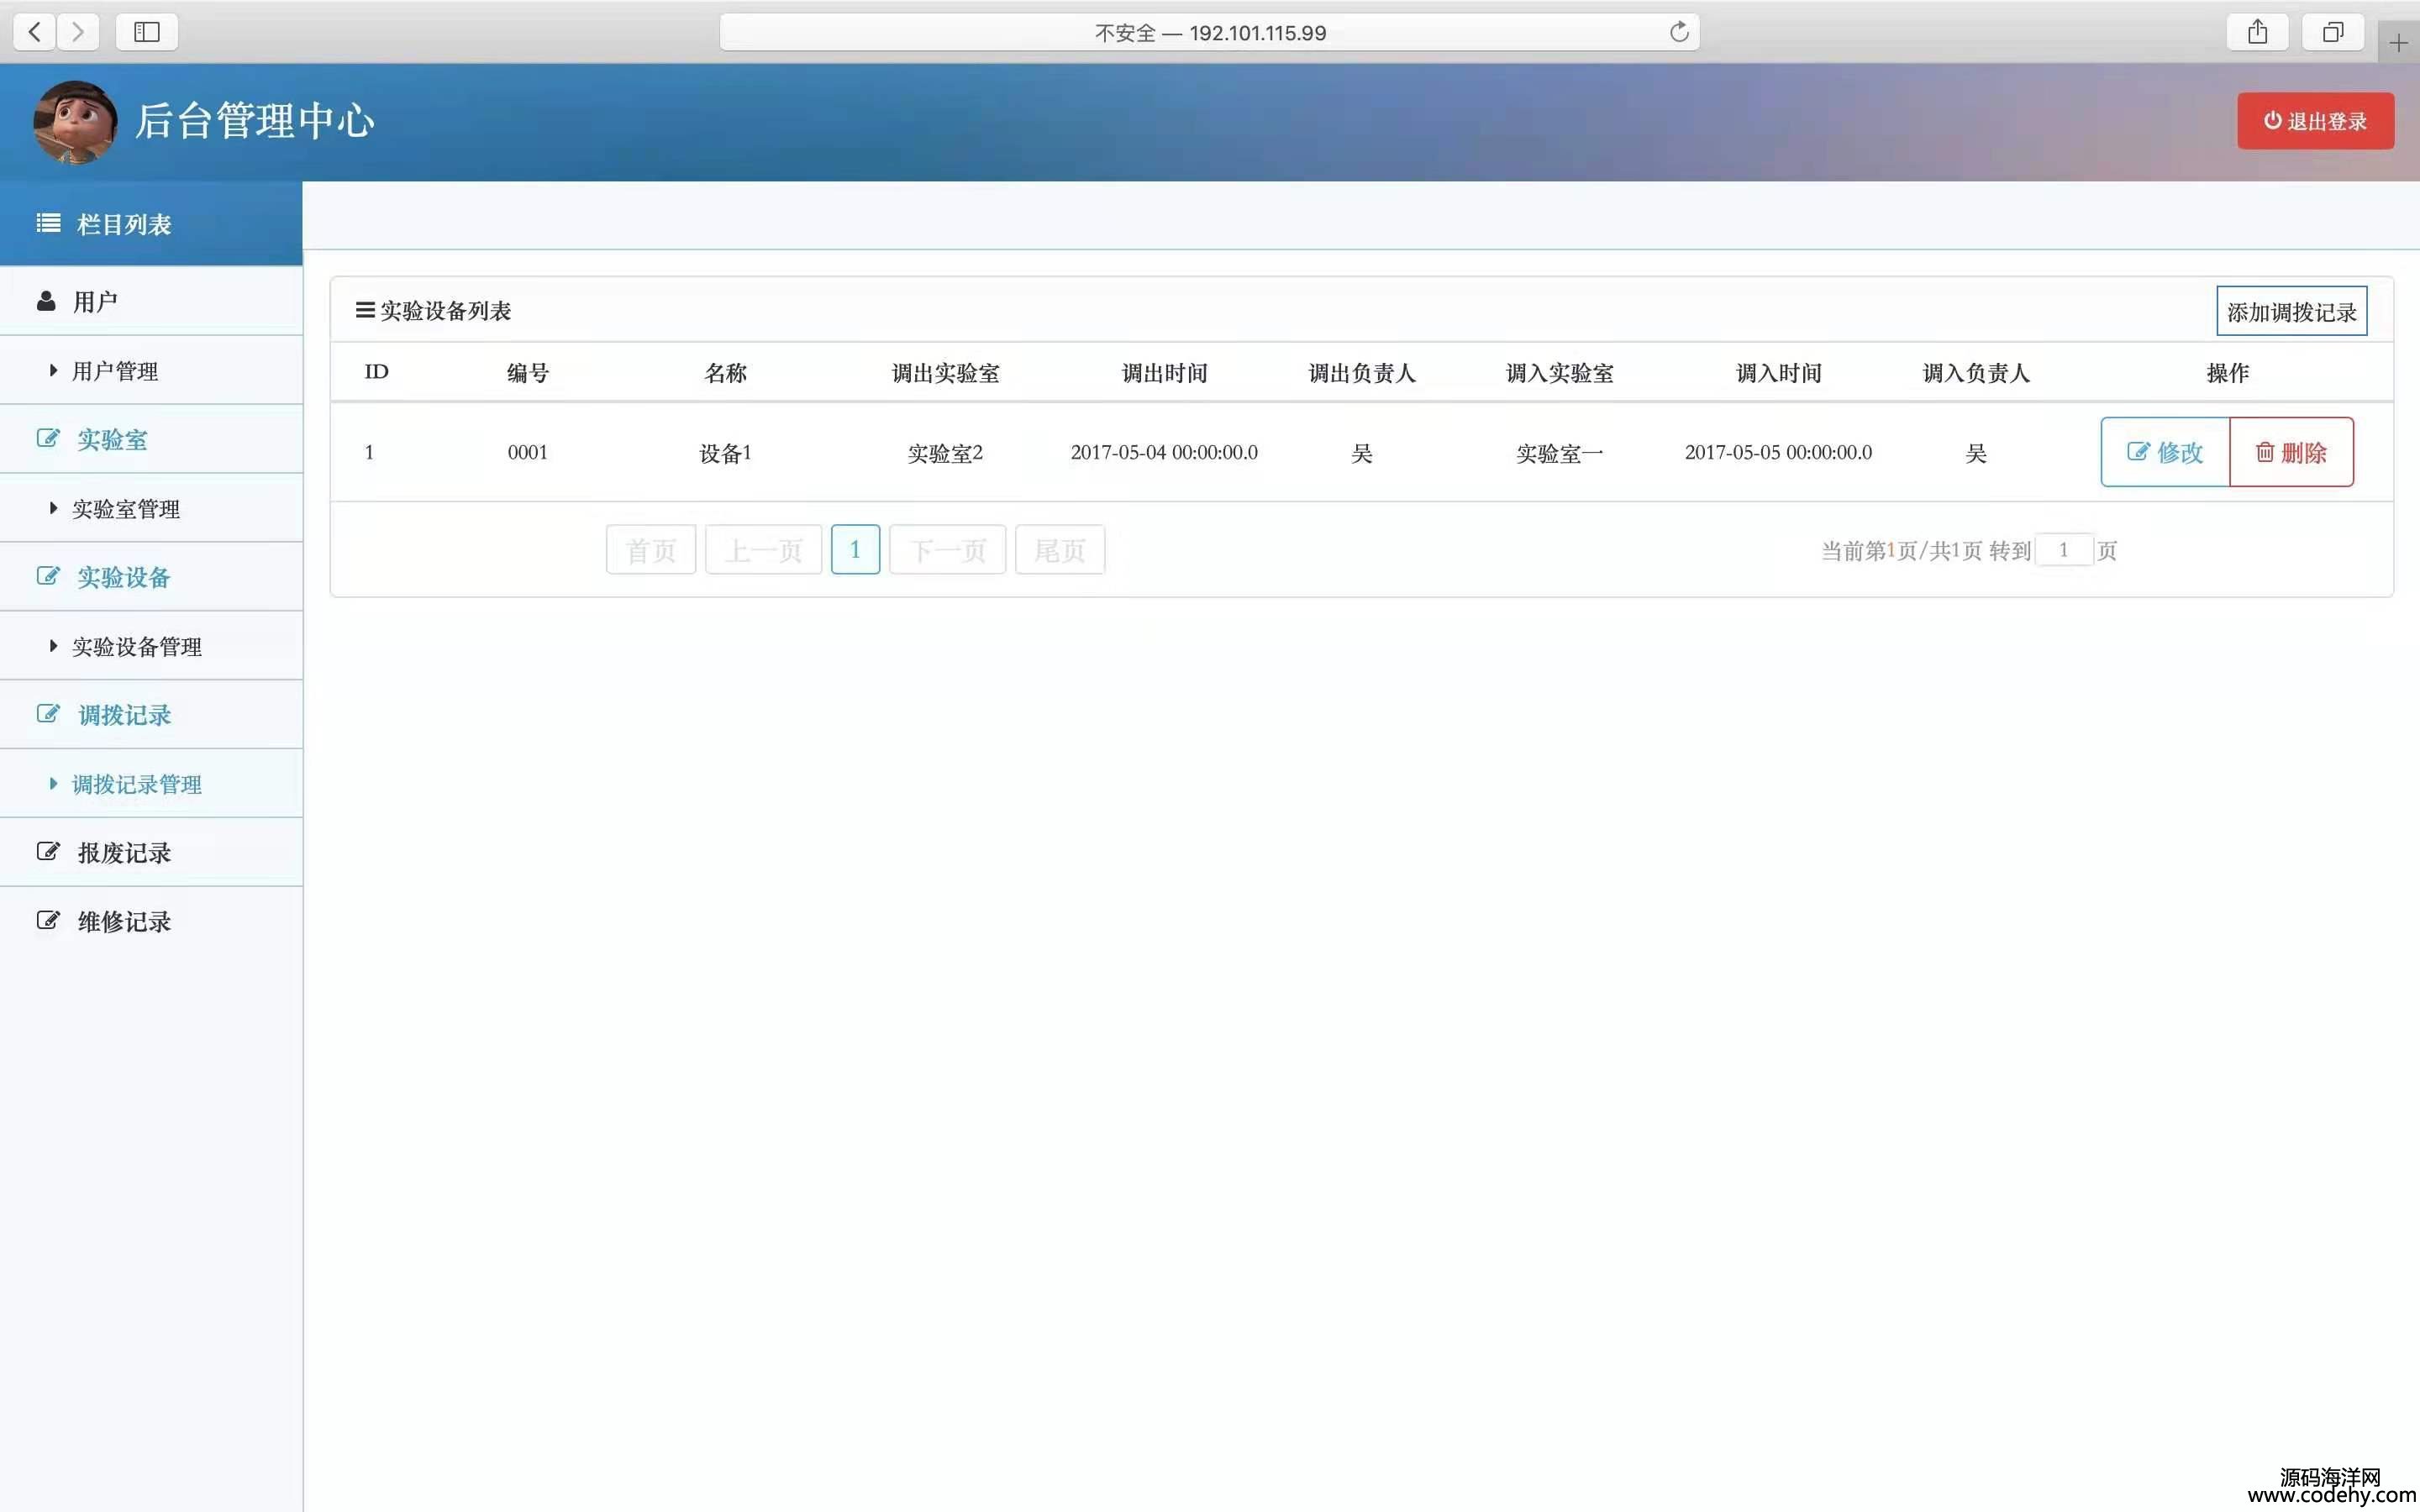Go to 尾页 in pagination
The height and width of the screenshot is (1512, 2420).
[1060, 549]
